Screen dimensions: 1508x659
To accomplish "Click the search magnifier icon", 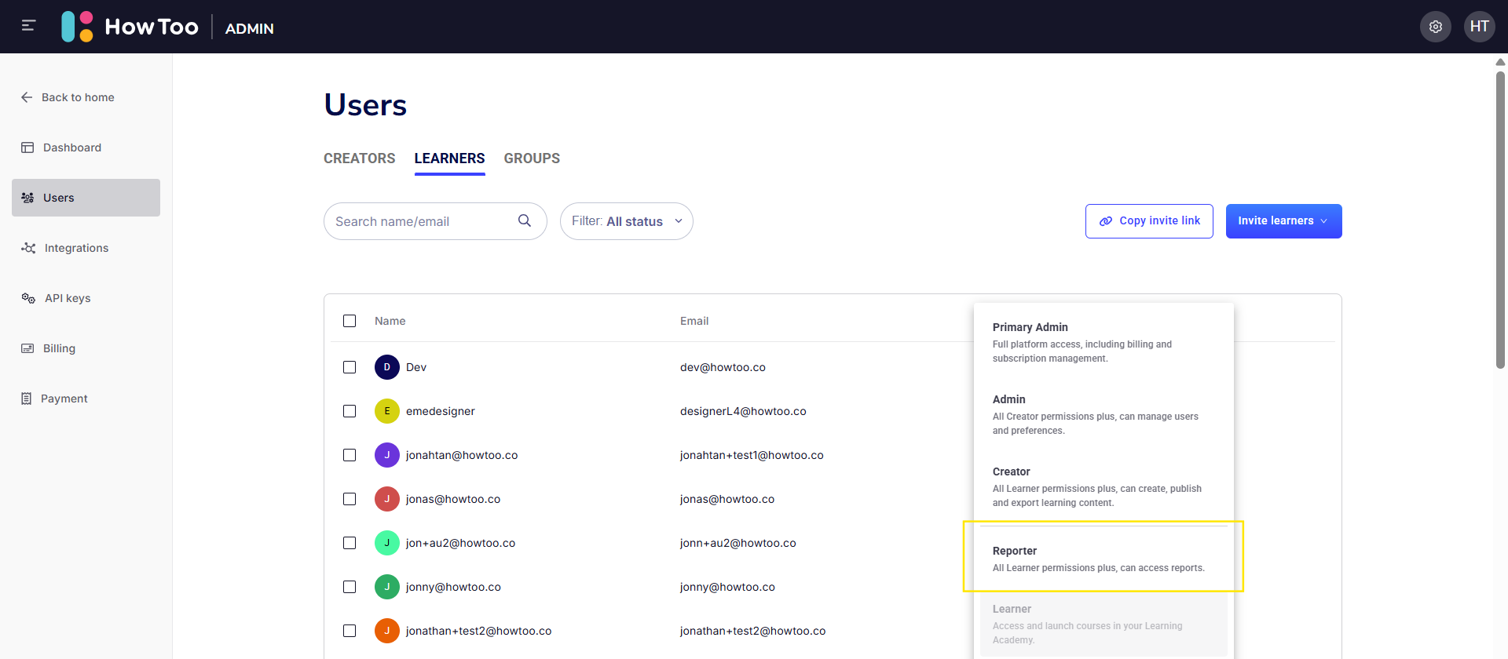I will click(x=525, y=221).
